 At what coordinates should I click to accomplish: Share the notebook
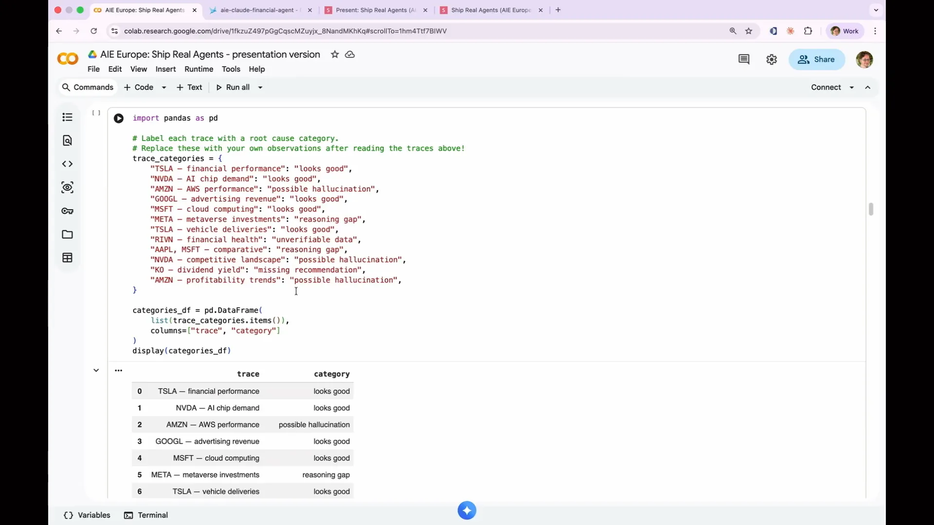(817, 59)
